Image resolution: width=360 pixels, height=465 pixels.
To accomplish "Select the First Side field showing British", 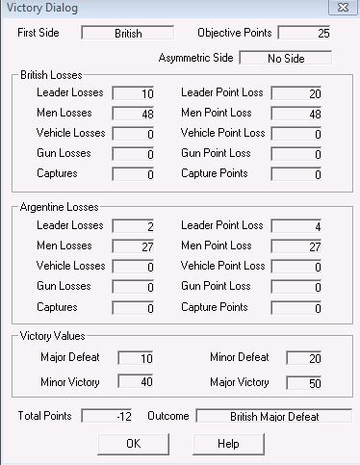I will [128, 33].
